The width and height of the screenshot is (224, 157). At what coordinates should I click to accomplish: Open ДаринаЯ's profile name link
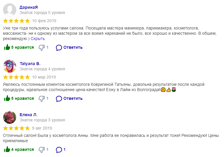(x=29, y=7)
